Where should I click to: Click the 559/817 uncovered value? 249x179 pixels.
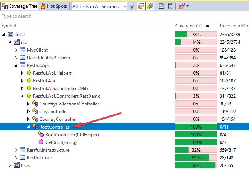click(x=227, y=150)
